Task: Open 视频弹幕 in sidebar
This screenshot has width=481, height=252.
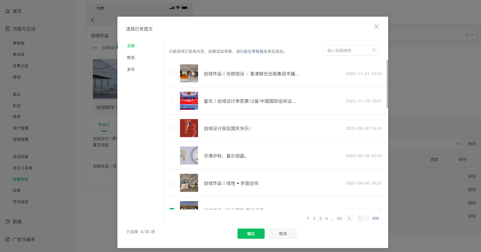Action: coord(21,139)
